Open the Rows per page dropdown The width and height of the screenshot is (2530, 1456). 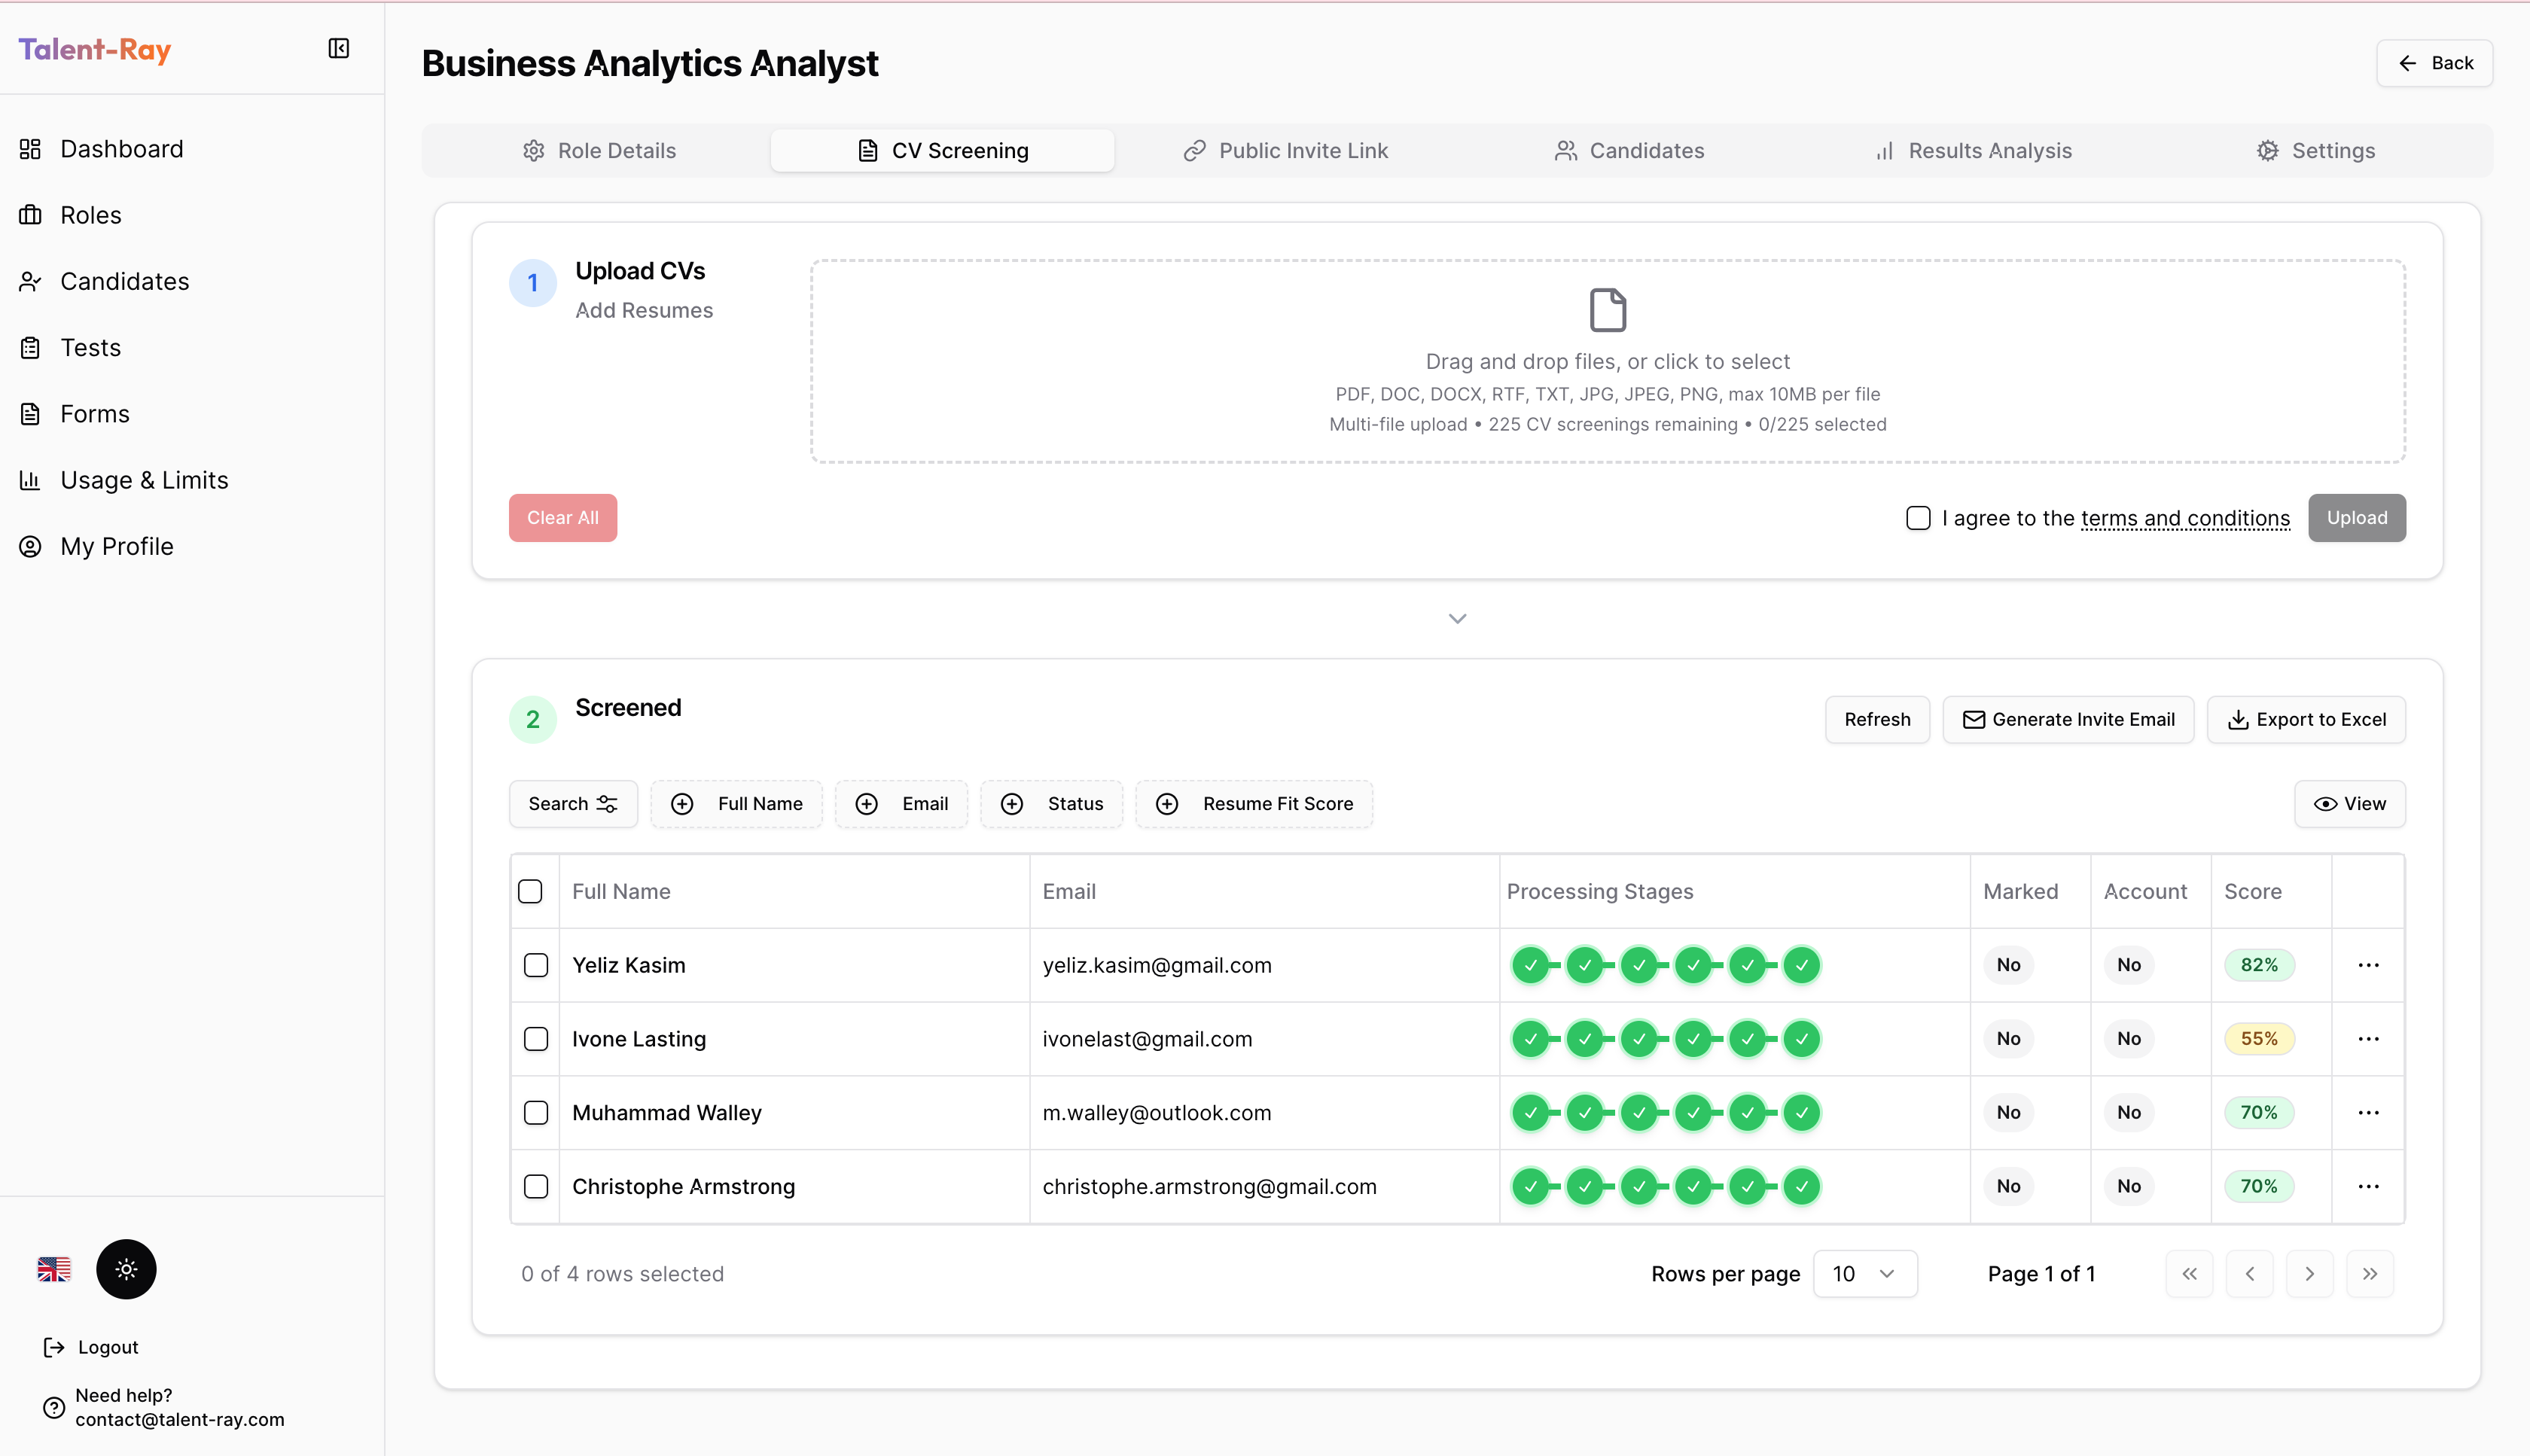tap(1864, 1273)
